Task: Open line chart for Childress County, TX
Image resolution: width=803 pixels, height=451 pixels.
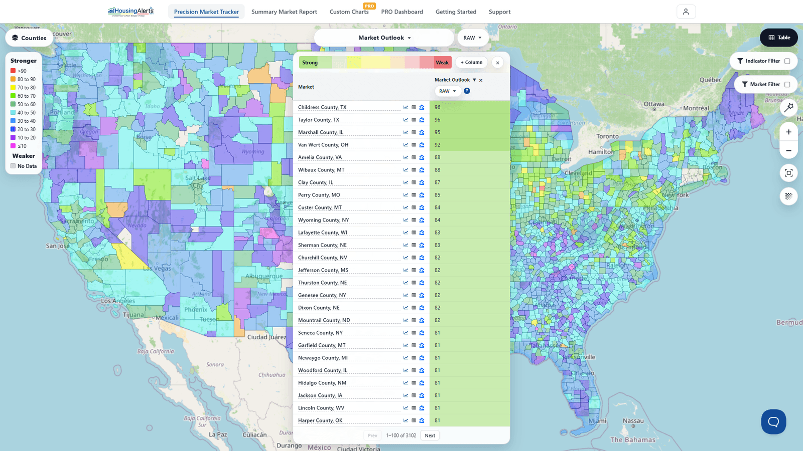Action: click(406, 107)
